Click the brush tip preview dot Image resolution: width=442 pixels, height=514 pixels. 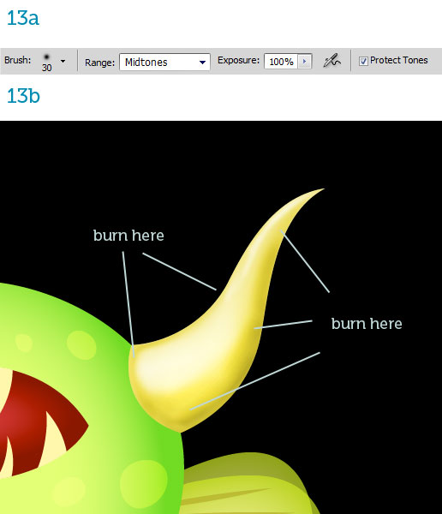coord(46,57)
